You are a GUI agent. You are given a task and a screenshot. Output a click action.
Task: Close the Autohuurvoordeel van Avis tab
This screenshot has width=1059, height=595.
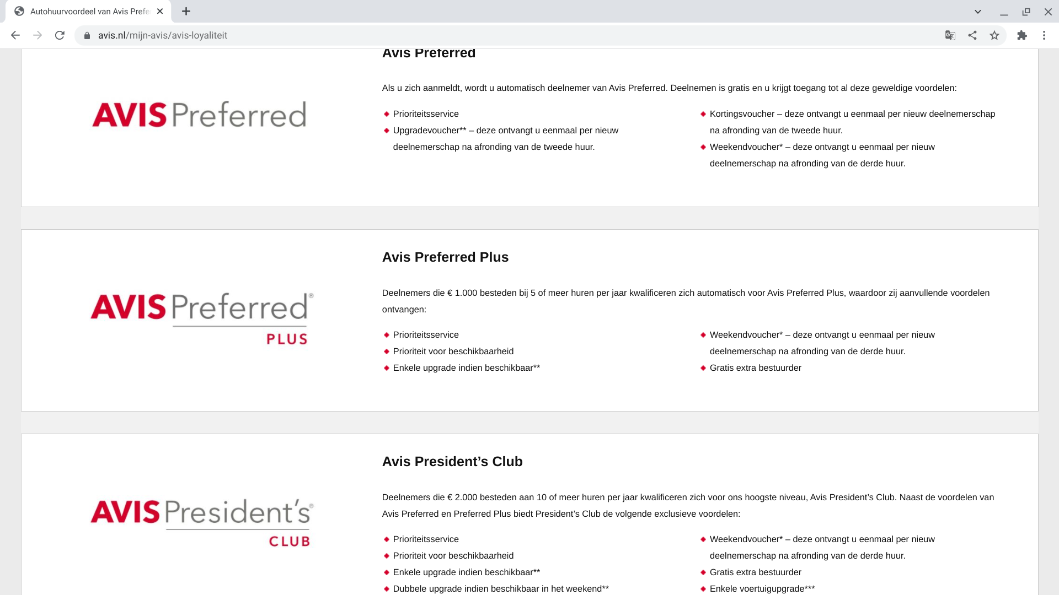coord(160,12)
